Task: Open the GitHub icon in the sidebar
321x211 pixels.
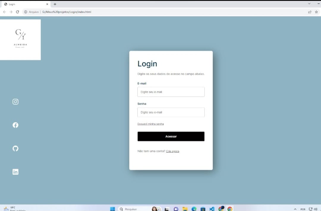Action: (x=15, y=148)
